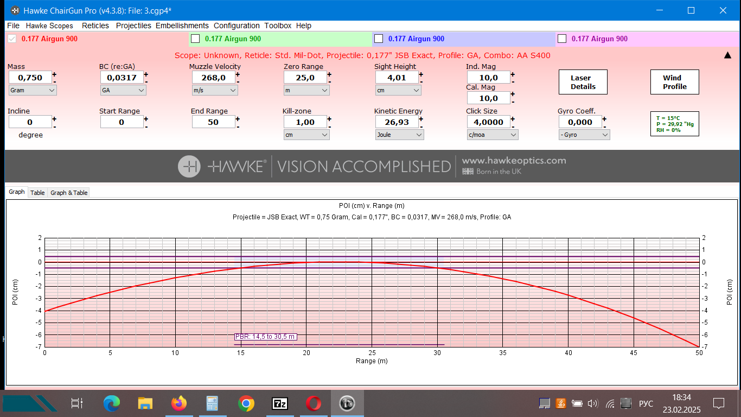Enable the magenta 0.177 Airgun 900 checkbox
Image resolution: width=741 pixels, height=417 pixels.
pyautogui.click(x=562, y=39)
